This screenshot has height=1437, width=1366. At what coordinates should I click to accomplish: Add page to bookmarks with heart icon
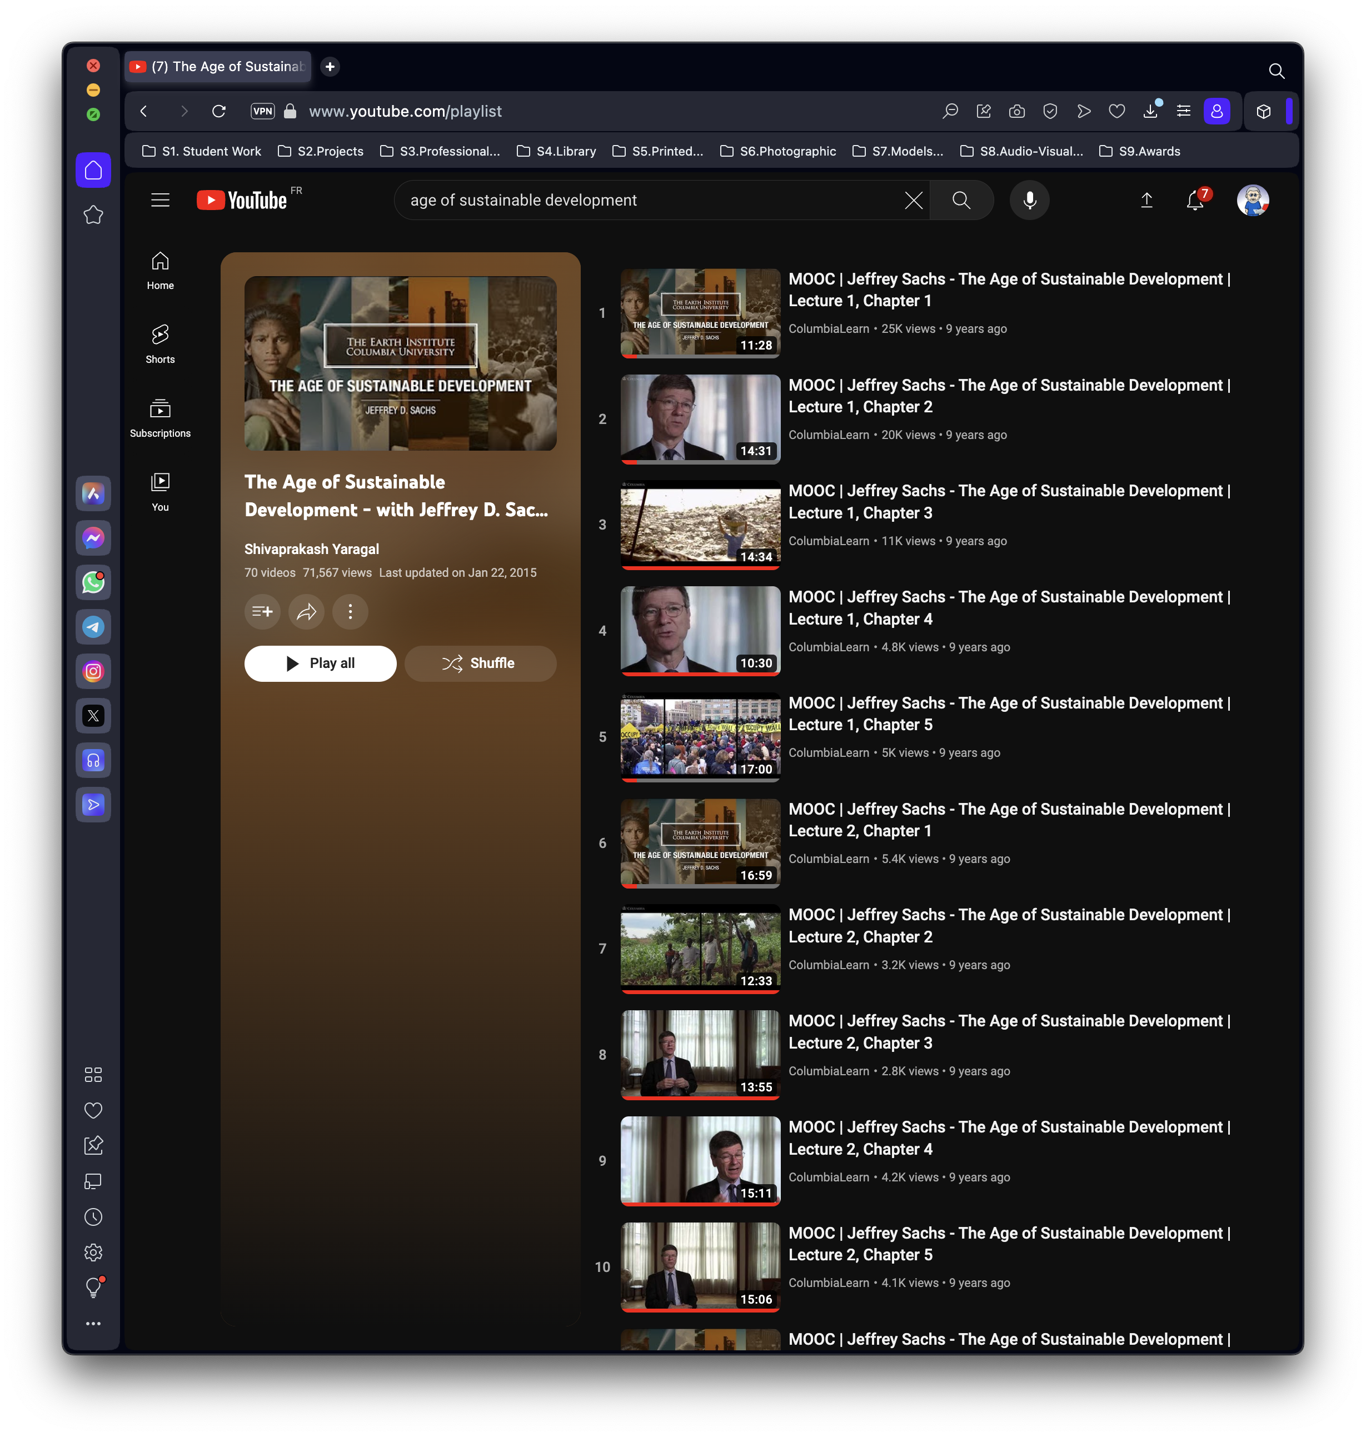(x=1117, y=111)
